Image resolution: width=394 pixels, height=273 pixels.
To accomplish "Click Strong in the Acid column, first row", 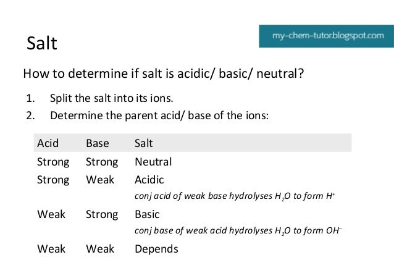I will 53,162.
